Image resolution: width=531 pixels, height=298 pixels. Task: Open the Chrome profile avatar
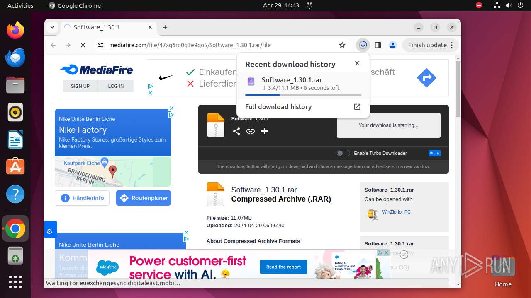point(393,45)
